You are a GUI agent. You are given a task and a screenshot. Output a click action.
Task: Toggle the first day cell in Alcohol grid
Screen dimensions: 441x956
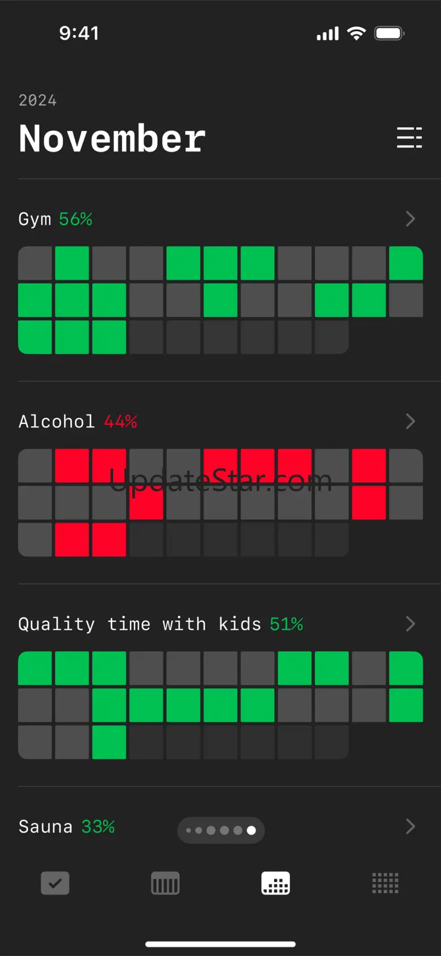coord(35,466)
